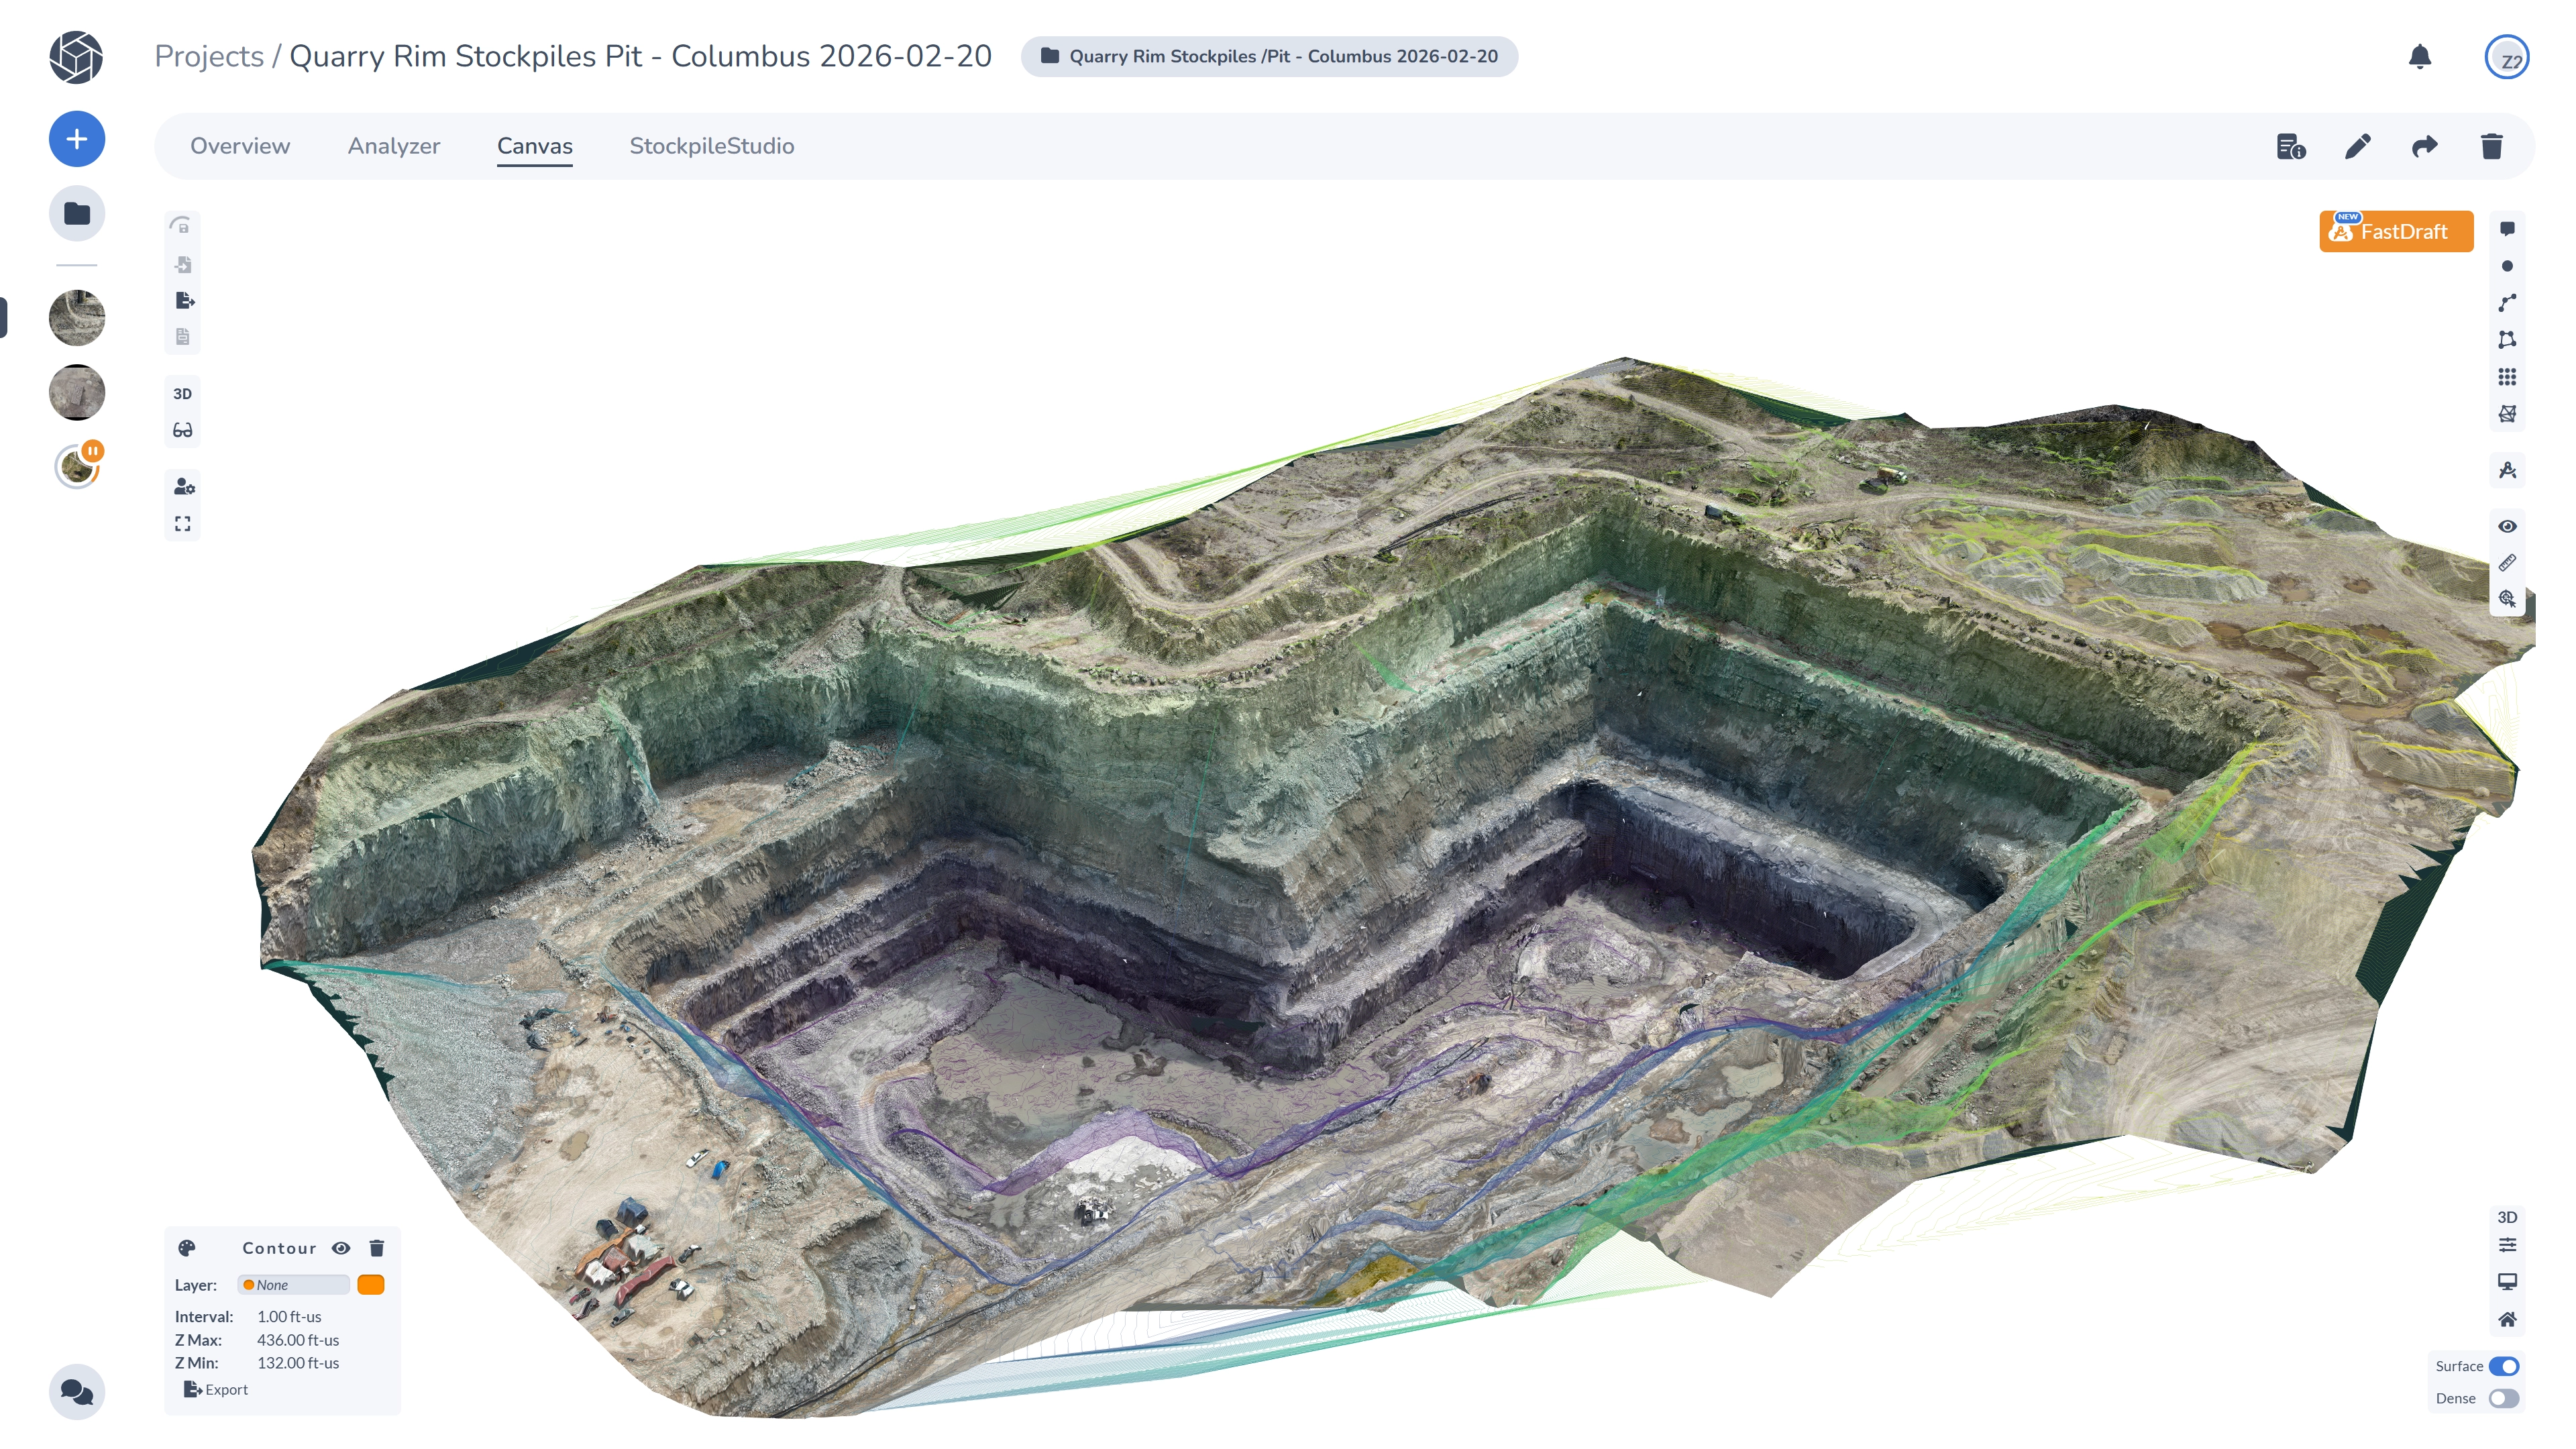Toggle the Surface switch
The image size is (2576, 1449).
pos(2503,1366)
